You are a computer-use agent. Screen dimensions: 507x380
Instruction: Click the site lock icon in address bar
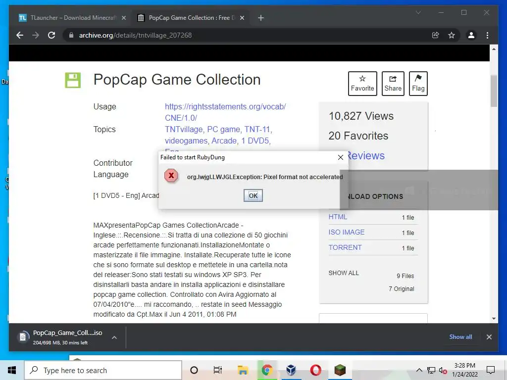pos(71,35)
